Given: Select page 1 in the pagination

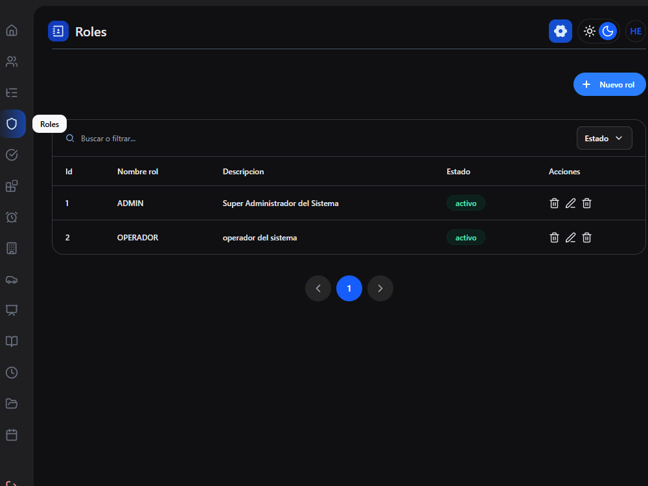Looking at the screenshot, I should coord(349,288).
